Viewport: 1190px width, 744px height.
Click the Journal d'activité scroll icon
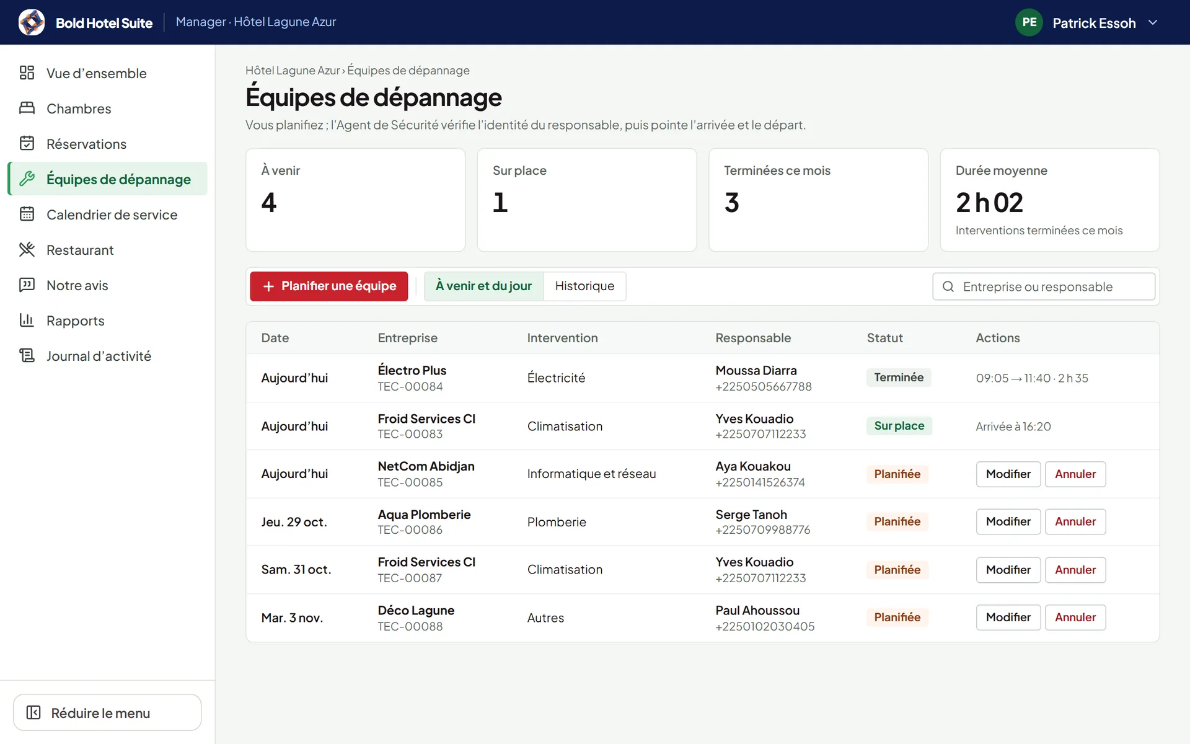[x=27, y=355]
